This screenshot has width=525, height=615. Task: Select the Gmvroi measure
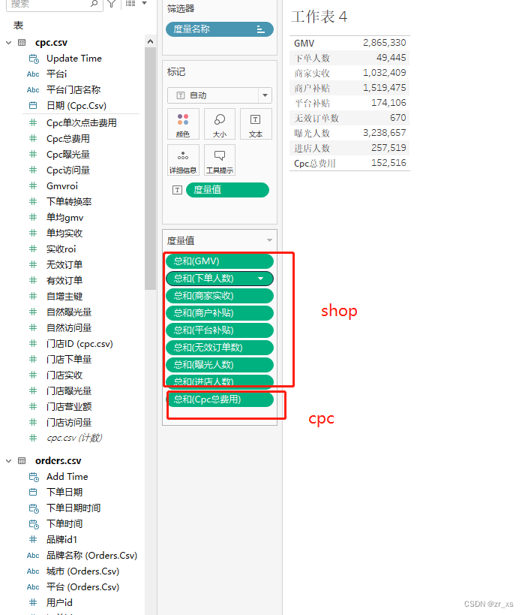(62, 186)
